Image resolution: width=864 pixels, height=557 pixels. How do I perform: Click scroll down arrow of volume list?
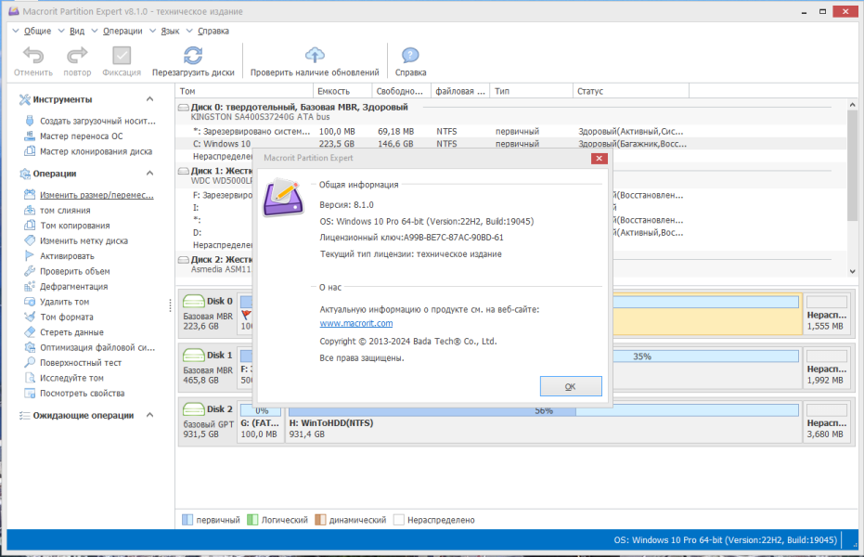(853, 271)
